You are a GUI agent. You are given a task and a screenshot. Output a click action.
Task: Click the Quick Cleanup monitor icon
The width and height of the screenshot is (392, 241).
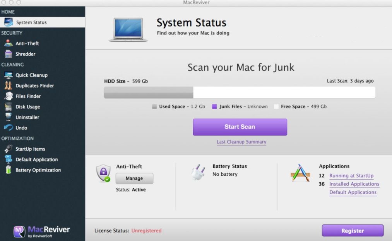[8, 75]
